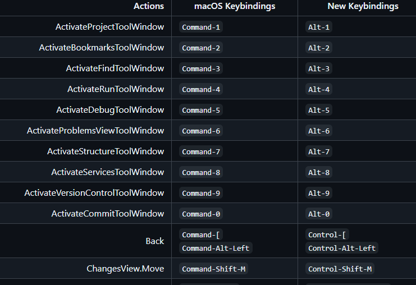Click the Control-Shift-M keybinding chip

coord(340,269)
